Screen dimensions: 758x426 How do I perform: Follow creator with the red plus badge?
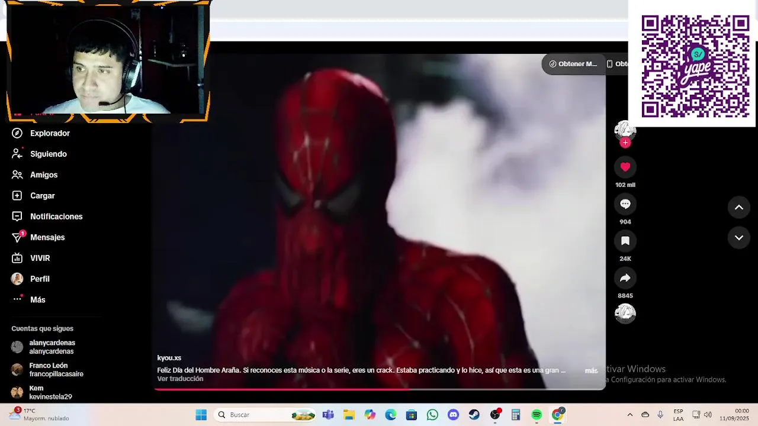[625, 143]
